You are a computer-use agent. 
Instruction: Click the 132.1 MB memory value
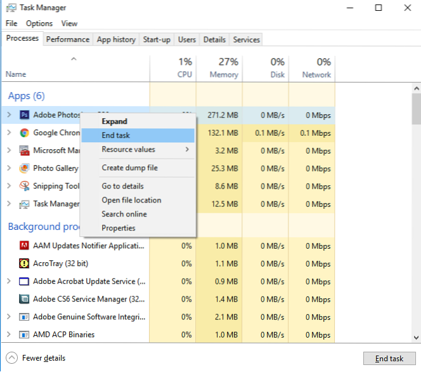coord(223,133)
